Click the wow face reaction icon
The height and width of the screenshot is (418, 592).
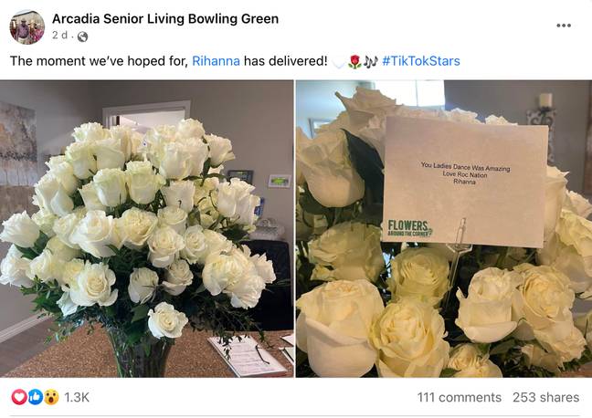(x=51, y=397)
